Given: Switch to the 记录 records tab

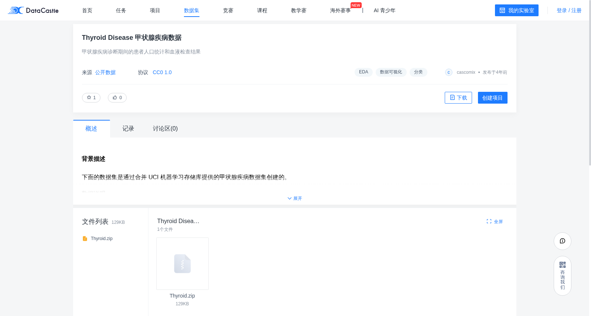Looking at the screenshot, I should [128, 129].
